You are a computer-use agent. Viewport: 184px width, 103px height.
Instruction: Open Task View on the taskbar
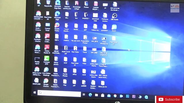tap(84, 94)
